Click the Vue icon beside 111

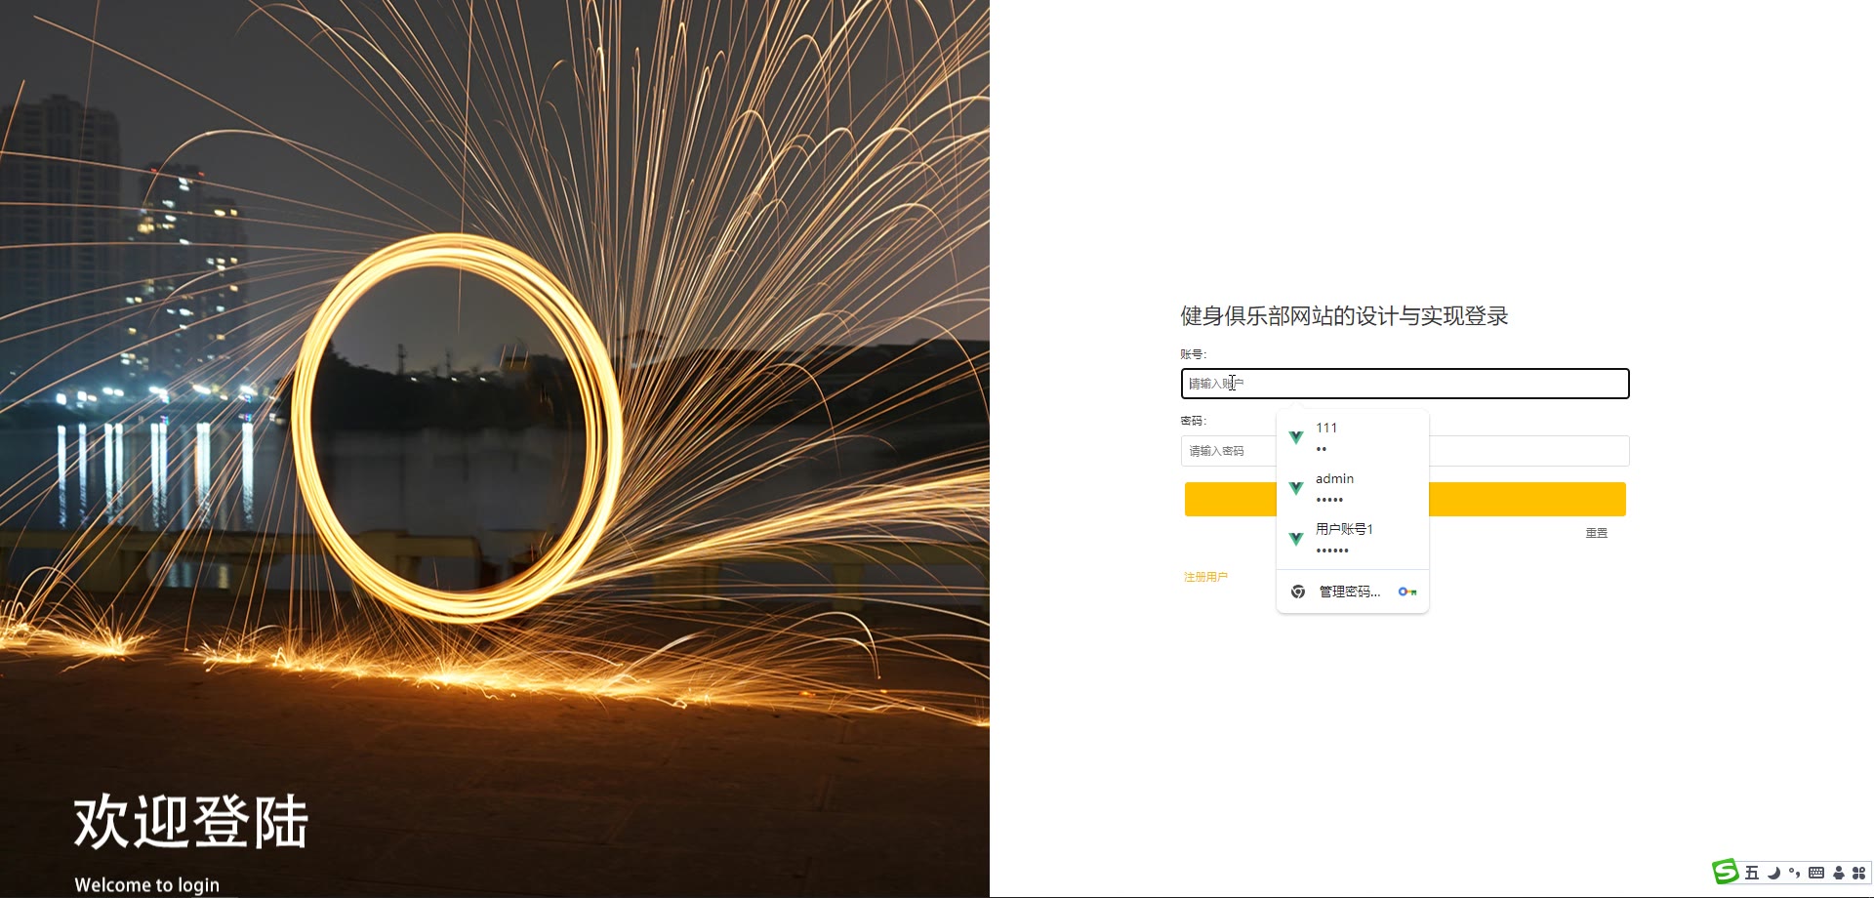1296,437
